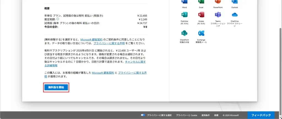
Task: Click the Access app icon
Action: pyautogui.click(x=201, y=15)
